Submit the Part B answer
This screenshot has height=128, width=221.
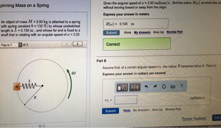110,111
